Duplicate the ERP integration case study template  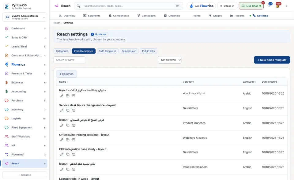[x=68, y=154]
